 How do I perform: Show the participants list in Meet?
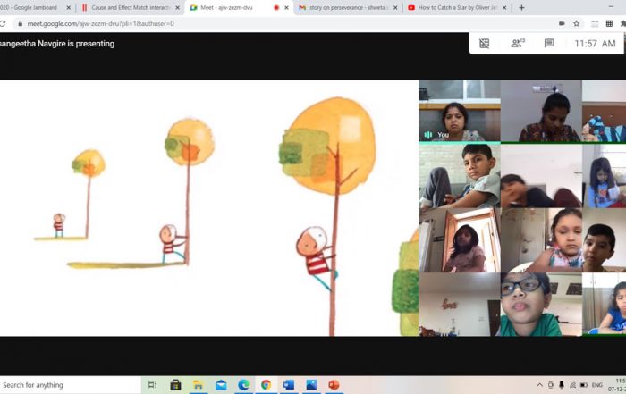coord(518,43)
